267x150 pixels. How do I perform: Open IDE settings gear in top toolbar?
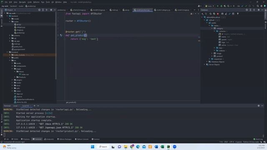pyautogui.click(x=262, y=6)
